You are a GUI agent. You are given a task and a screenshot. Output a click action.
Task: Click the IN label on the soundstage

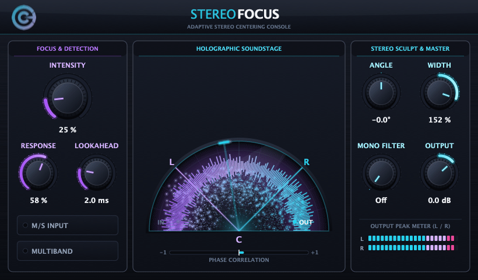(x=160, y=222)
